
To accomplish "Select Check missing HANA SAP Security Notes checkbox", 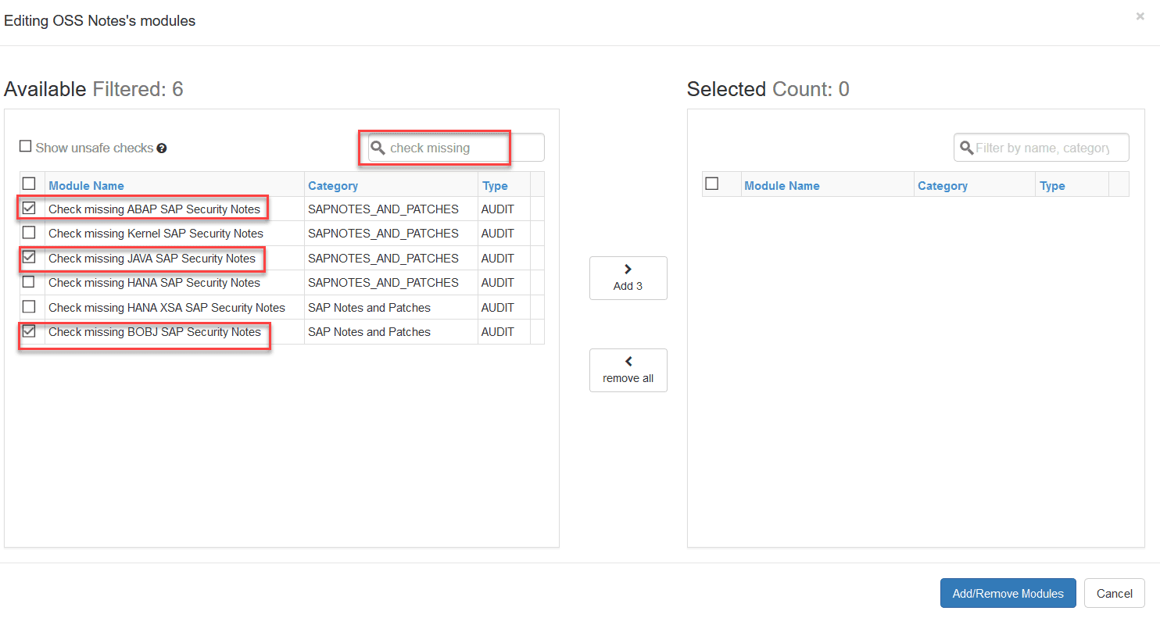I will tap(29, 282).
